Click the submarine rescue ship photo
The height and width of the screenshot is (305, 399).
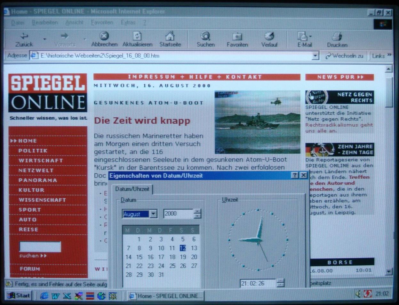[257, 122]
